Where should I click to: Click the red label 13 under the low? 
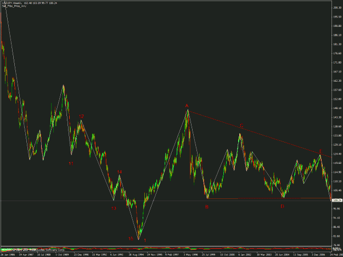tap(114, 208)
